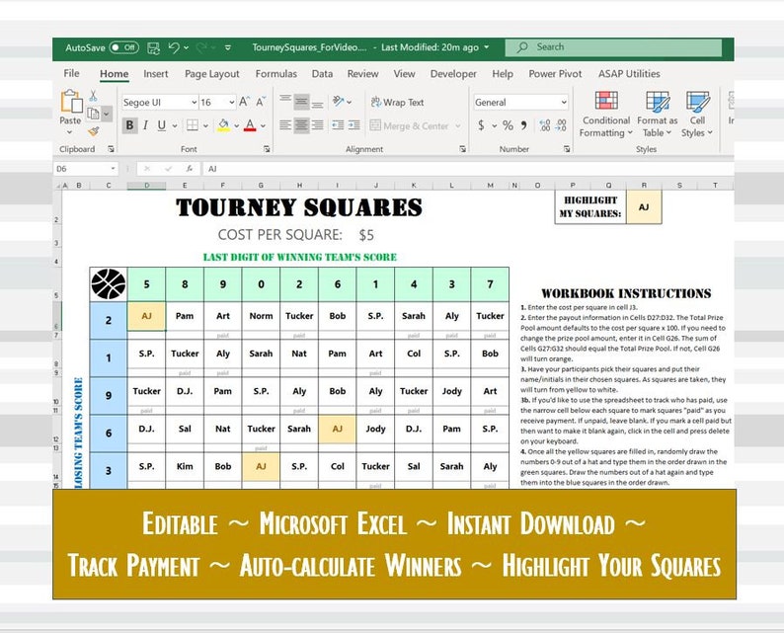784x633 pixels.
Task: Open Conditional Formatting menu
Action: [606, 115]
